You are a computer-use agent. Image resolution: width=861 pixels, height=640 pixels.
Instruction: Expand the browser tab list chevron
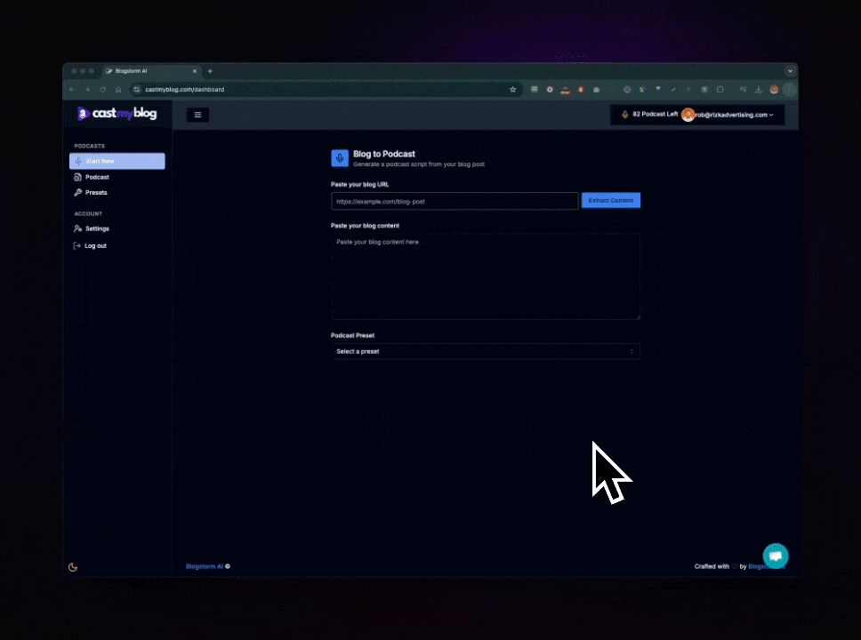pos(790,71)
